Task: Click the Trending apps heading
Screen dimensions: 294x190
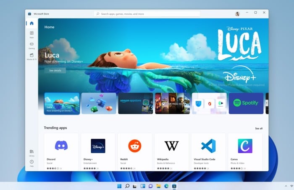Action: 55,128
